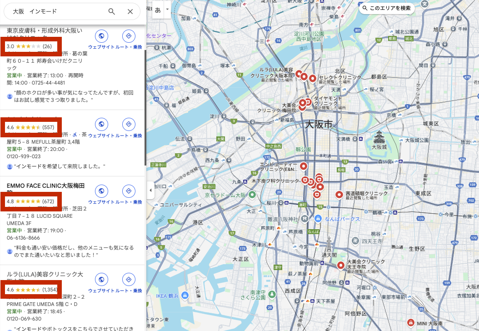The width and height of the screenshot is (479, 331).
Task: Click the MINI 大阪南 dealer pin
Action: coord(410,323)
